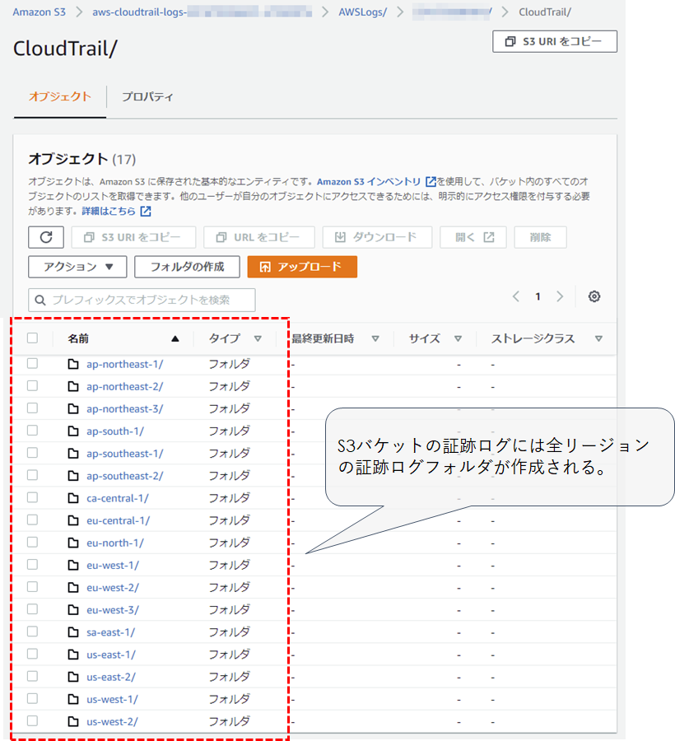Toggle the select-all checkbox in table header
The width and height of the screenshot is (675, 741).
[x=32, y=338]
